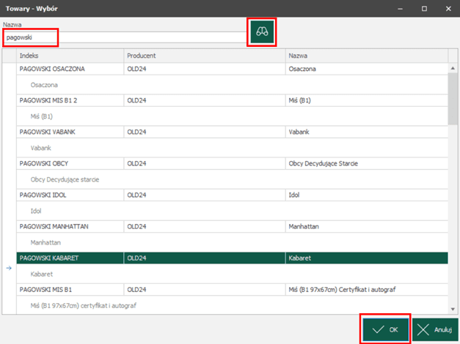
Task: Select the PAGOWSKI OBCY index cell
Action: (70, 163)
